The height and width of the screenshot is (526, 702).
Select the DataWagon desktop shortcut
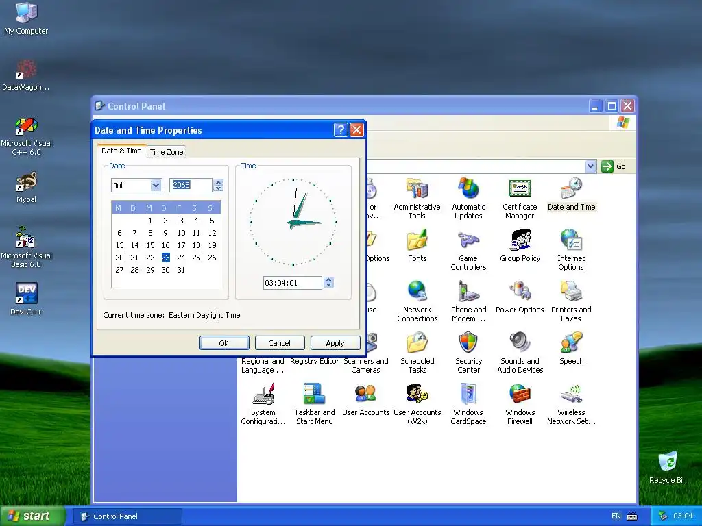pos(26,69)
